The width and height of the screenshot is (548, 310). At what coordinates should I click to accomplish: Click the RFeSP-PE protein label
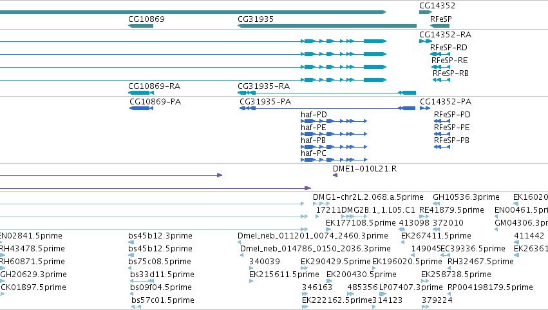[452, 128]
